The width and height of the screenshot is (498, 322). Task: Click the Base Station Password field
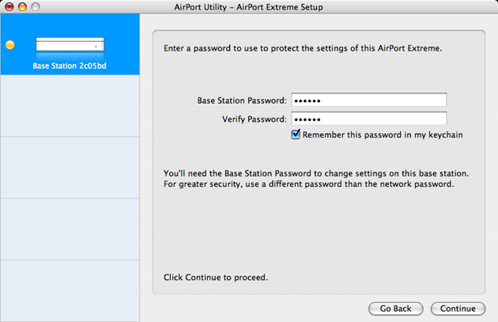(x=368, y=100)
